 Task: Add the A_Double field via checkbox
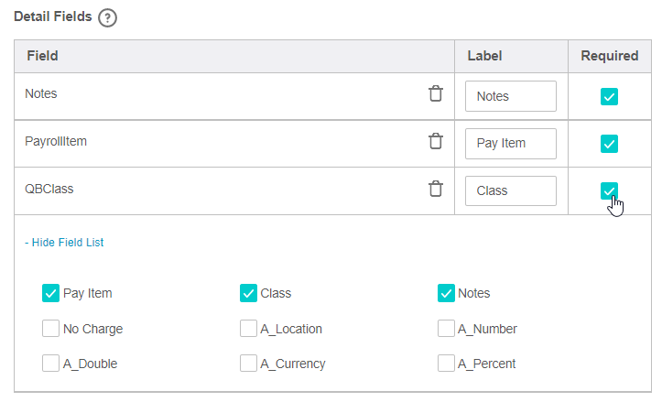pyautogui.click(x=50, y=364)
